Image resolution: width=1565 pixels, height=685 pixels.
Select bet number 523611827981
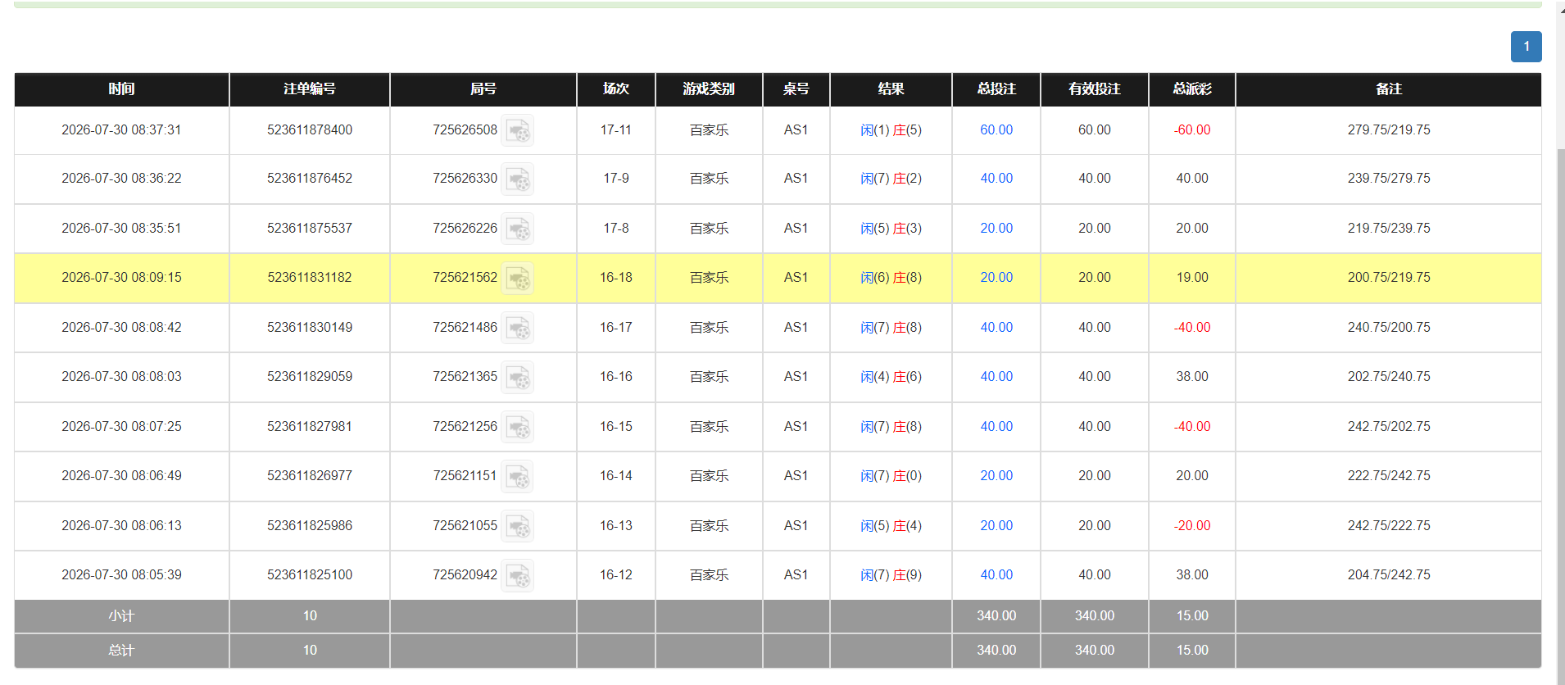[x=310, y=427]
